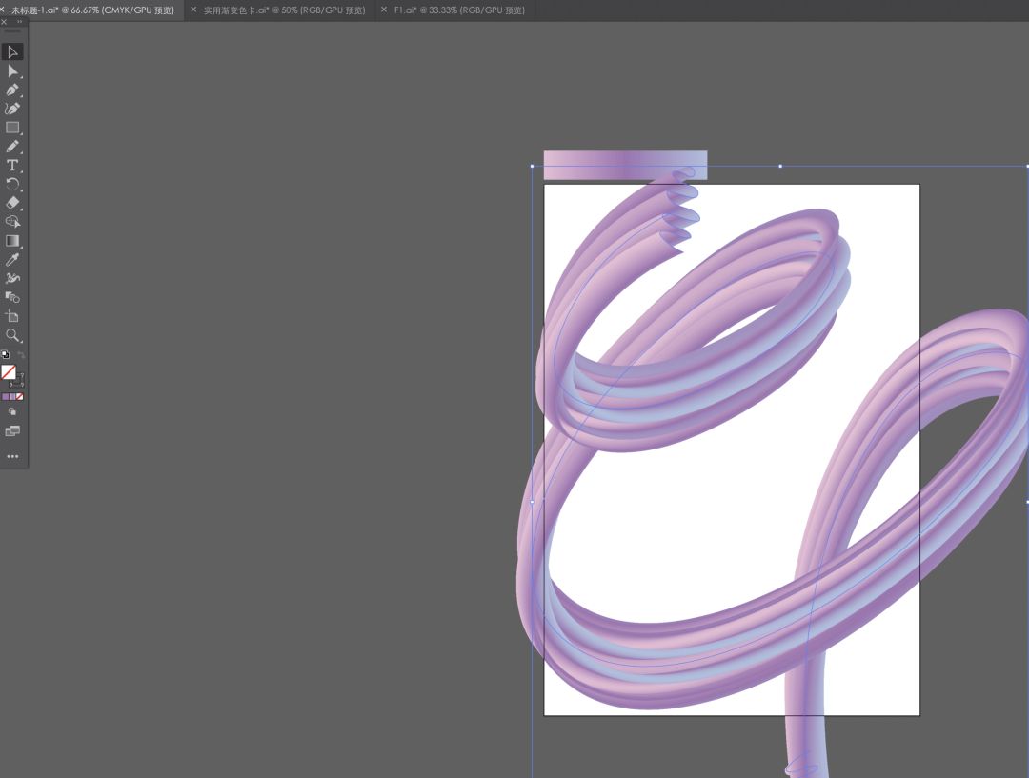Swap fill and stroke colors
The width and height of the screenshot is (1029, 778).
coord(20,355)
